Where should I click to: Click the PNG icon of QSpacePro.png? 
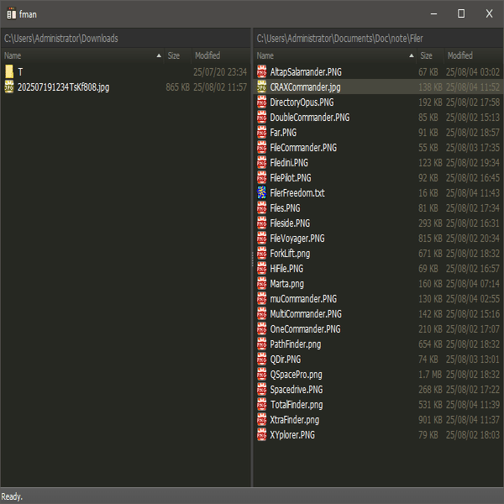click(261, 375)
